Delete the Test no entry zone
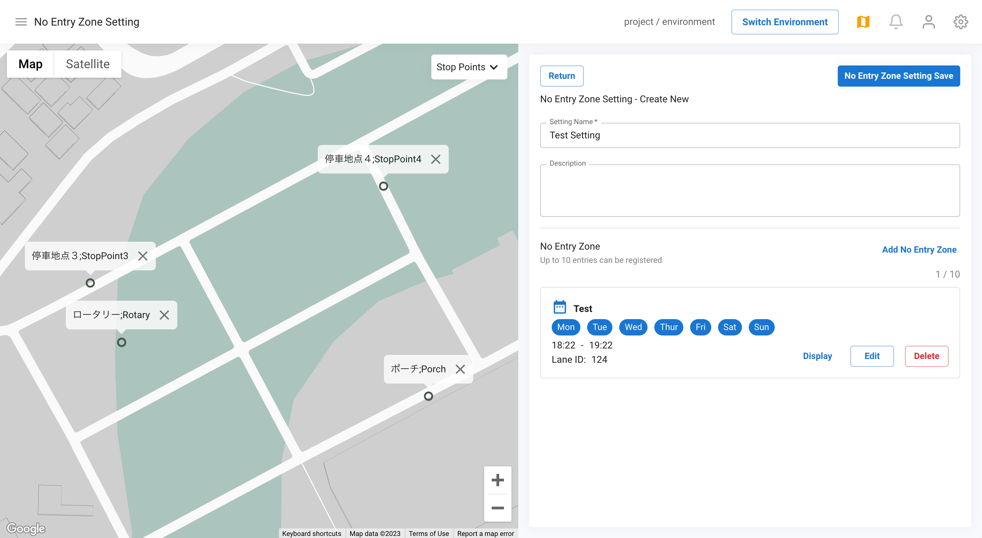Viewport: 982px width, 538px height. click(926, 356)
